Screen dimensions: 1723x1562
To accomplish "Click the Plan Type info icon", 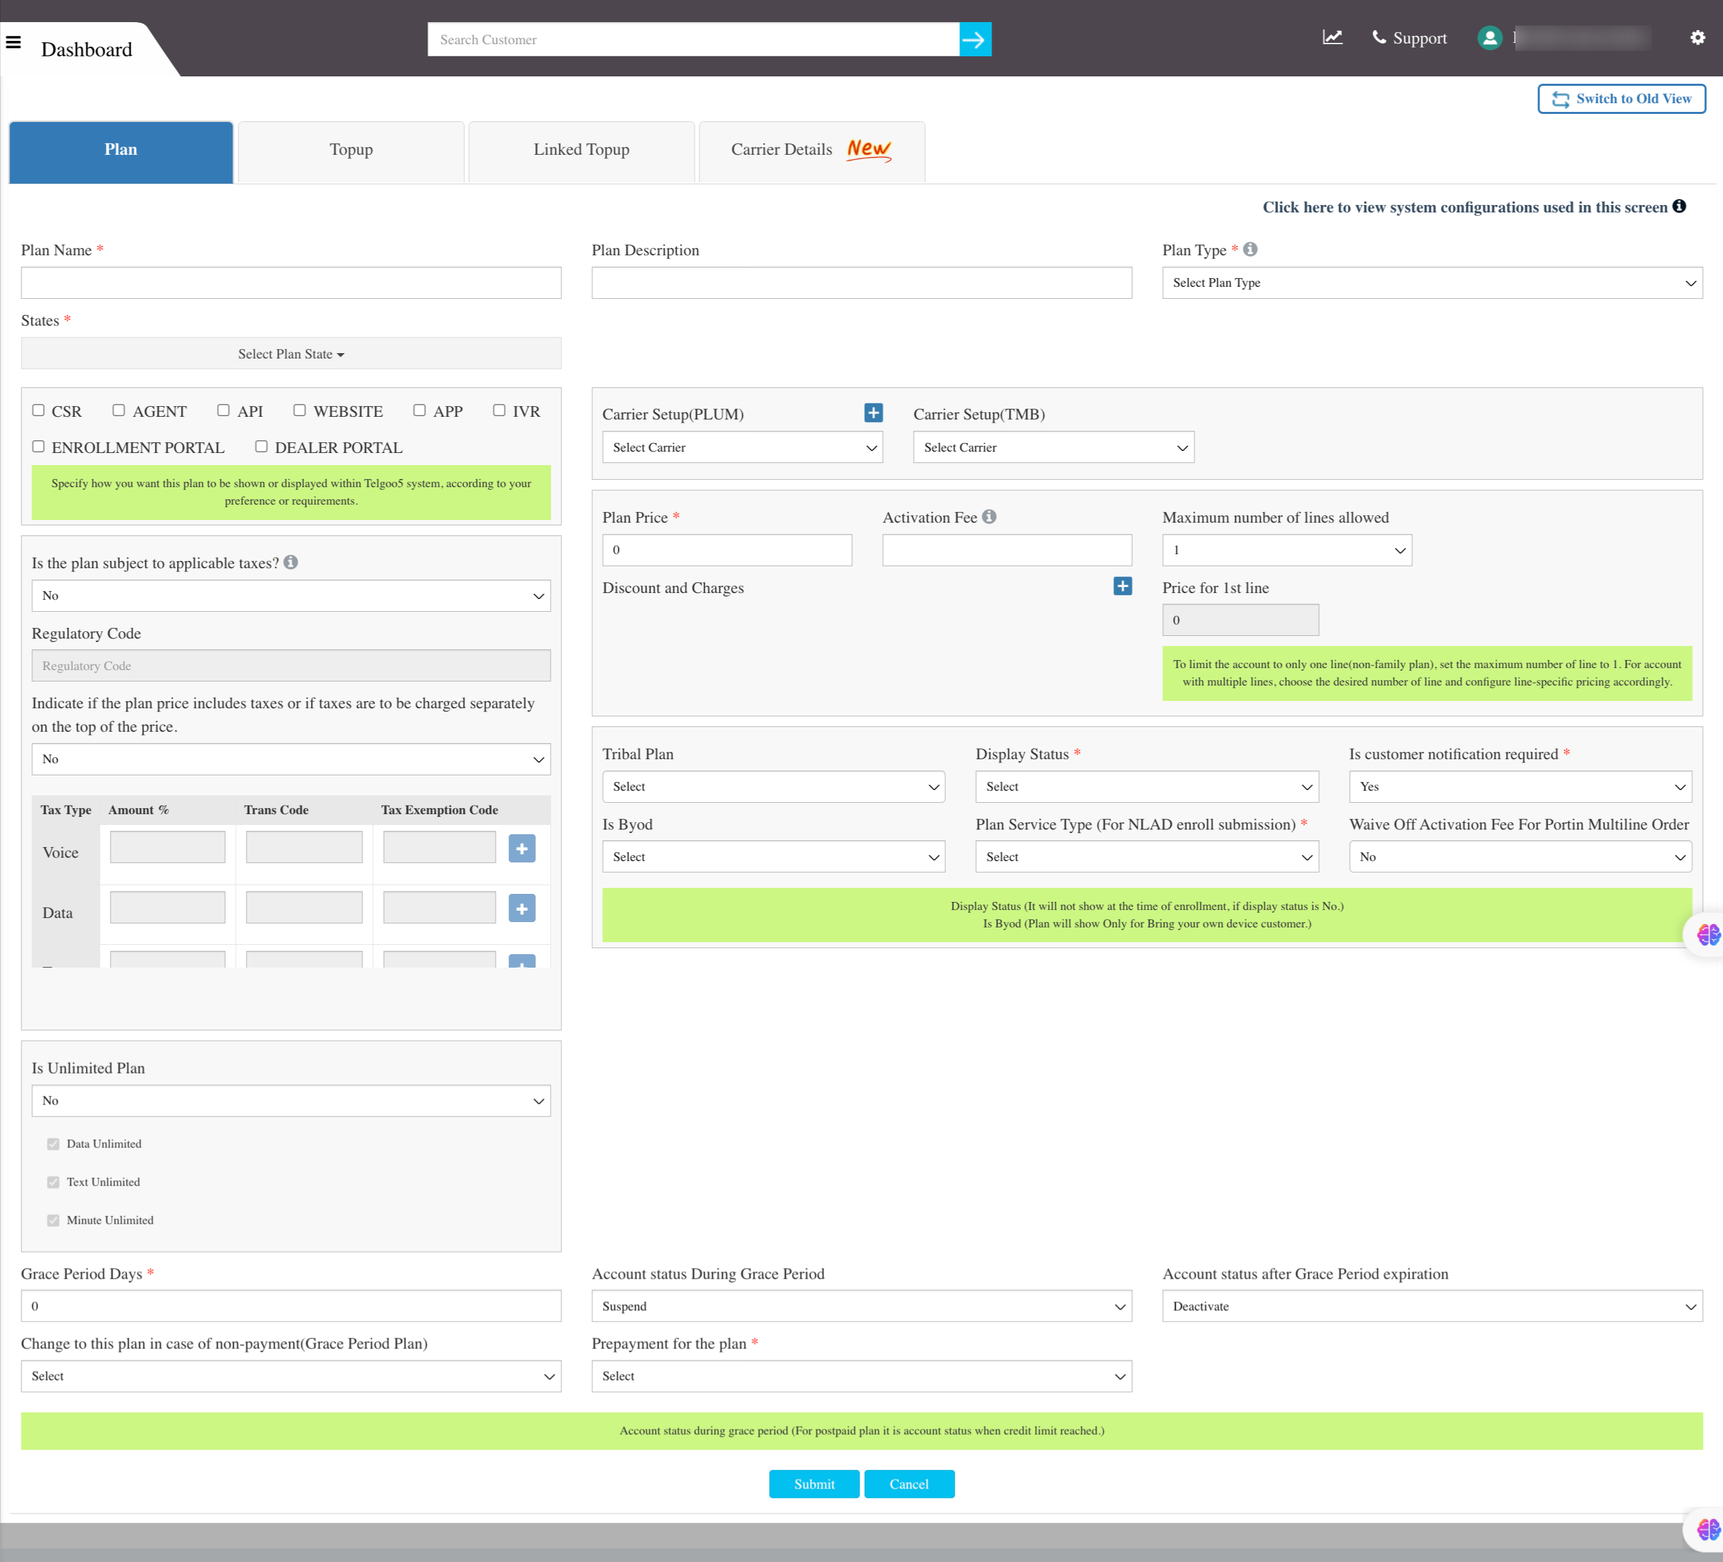I will coord(1250,250).
